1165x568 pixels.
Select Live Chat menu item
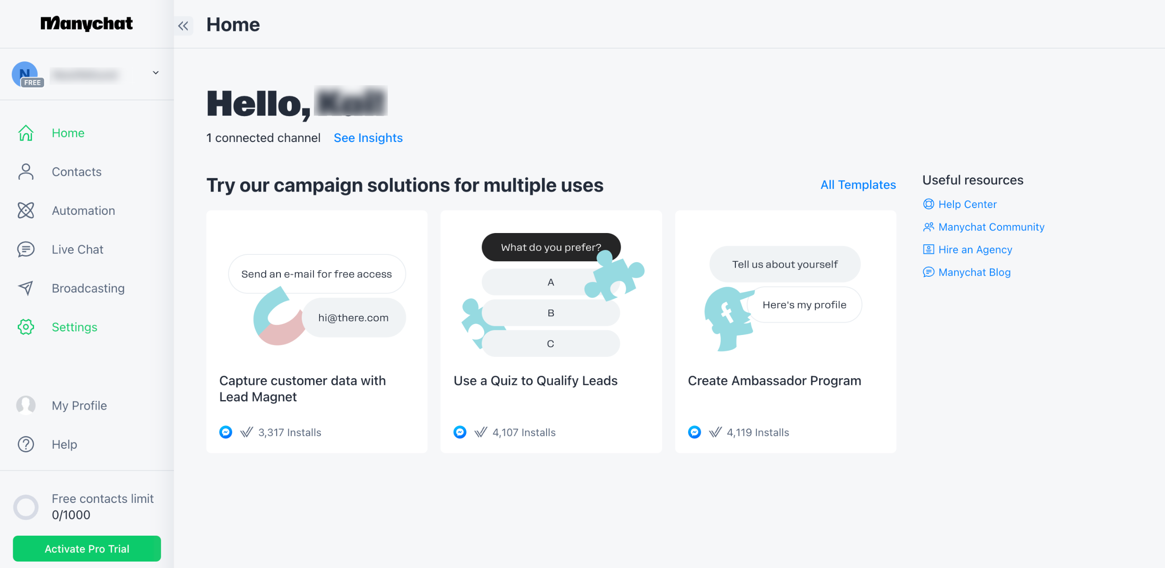point(77,249)
